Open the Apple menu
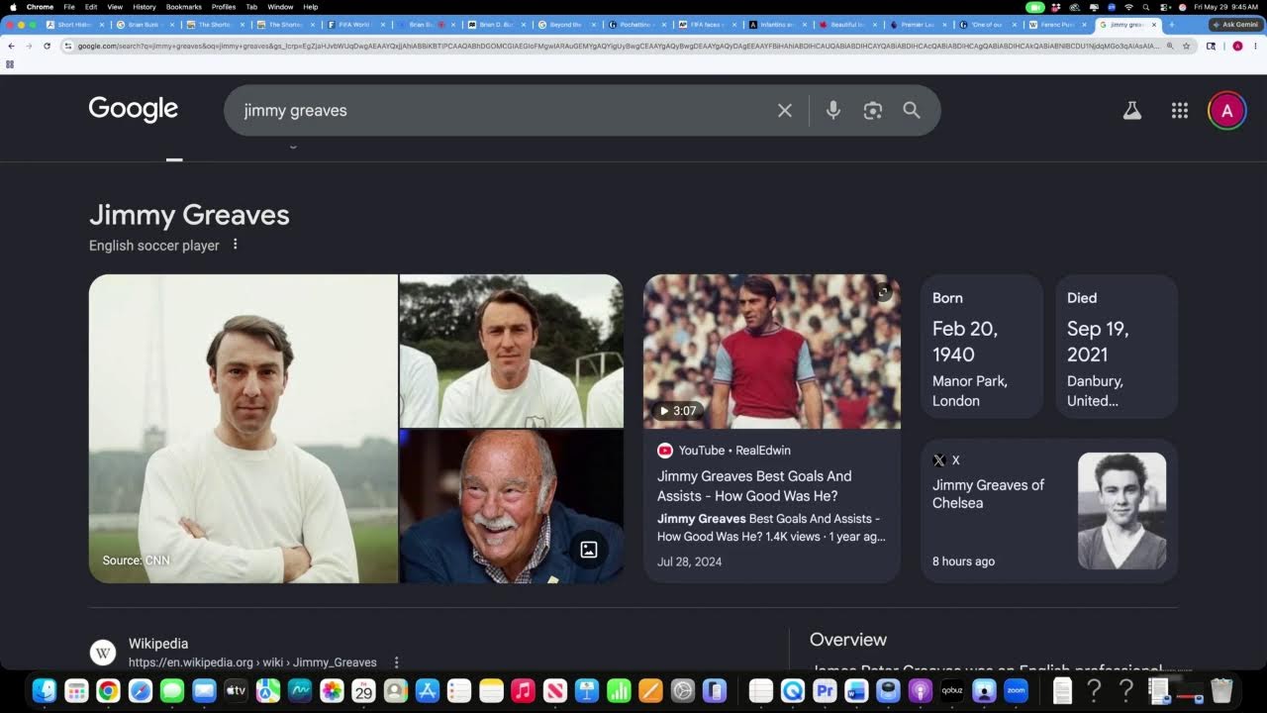1267x713 pixels. point(13,7)
